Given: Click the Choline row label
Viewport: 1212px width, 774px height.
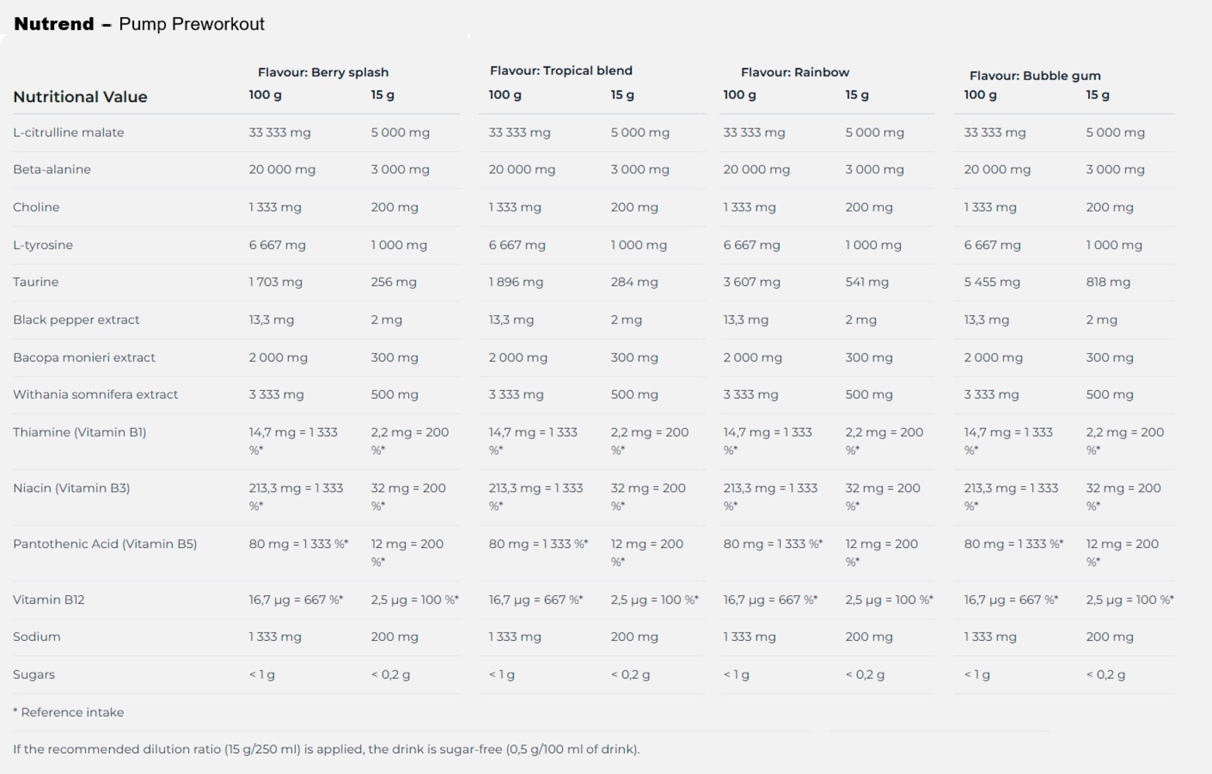Looking at the screenshot, I should (x=36, y=207).
